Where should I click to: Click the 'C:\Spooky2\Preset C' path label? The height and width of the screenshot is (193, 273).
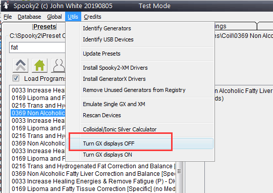tap(37, 36)
